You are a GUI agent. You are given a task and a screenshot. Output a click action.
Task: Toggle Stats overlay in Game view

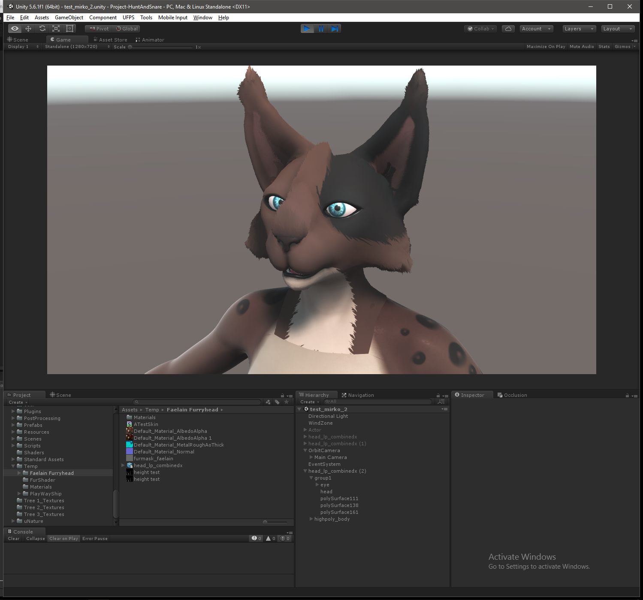(x=604, y=47)
